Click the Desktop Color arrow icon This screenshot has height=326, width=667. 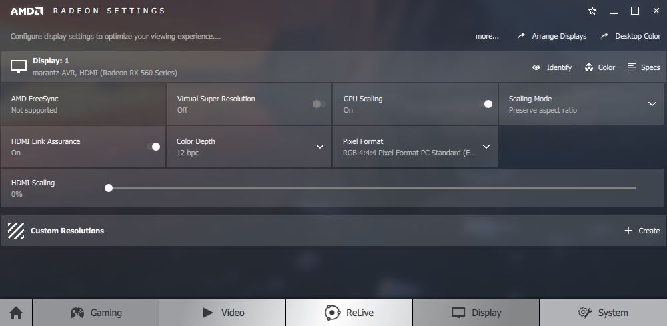click(604, 37)
